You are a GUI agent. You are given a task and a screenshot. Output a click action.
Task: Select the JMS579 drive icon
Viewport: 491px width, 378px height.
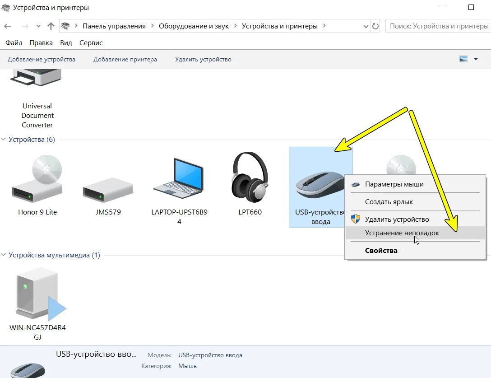(x=108, y=190)
